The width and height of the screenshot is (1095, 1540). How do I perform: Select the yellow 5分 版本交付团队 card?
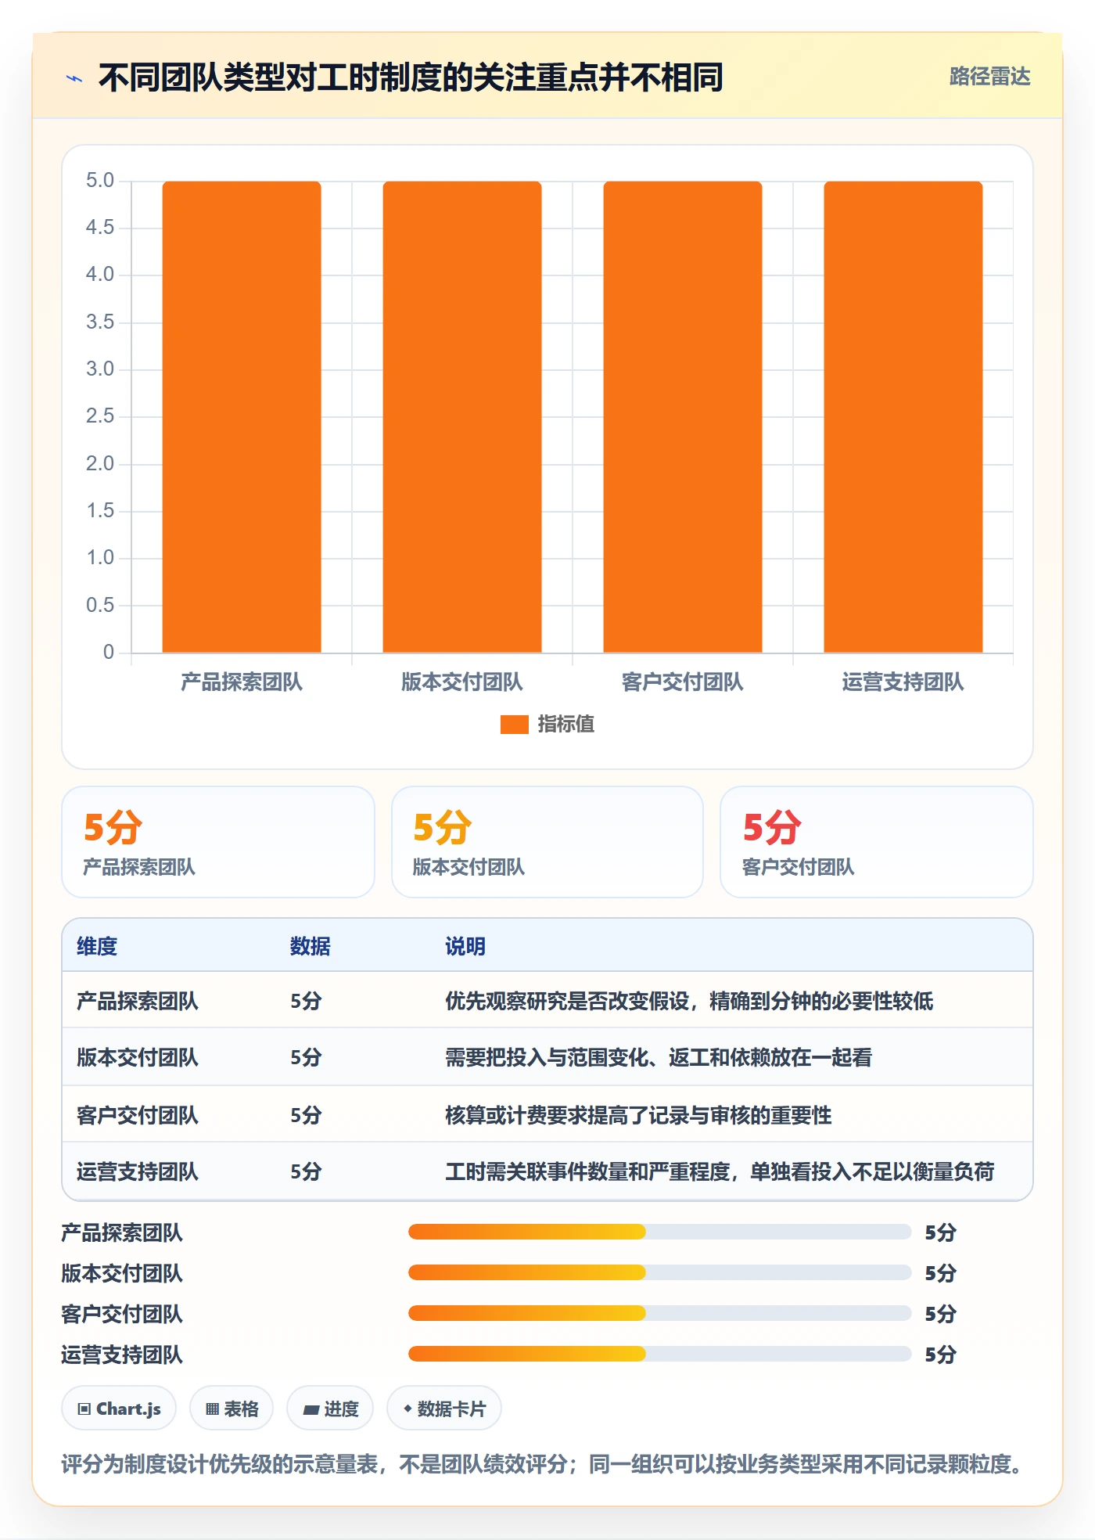(547, 842)
